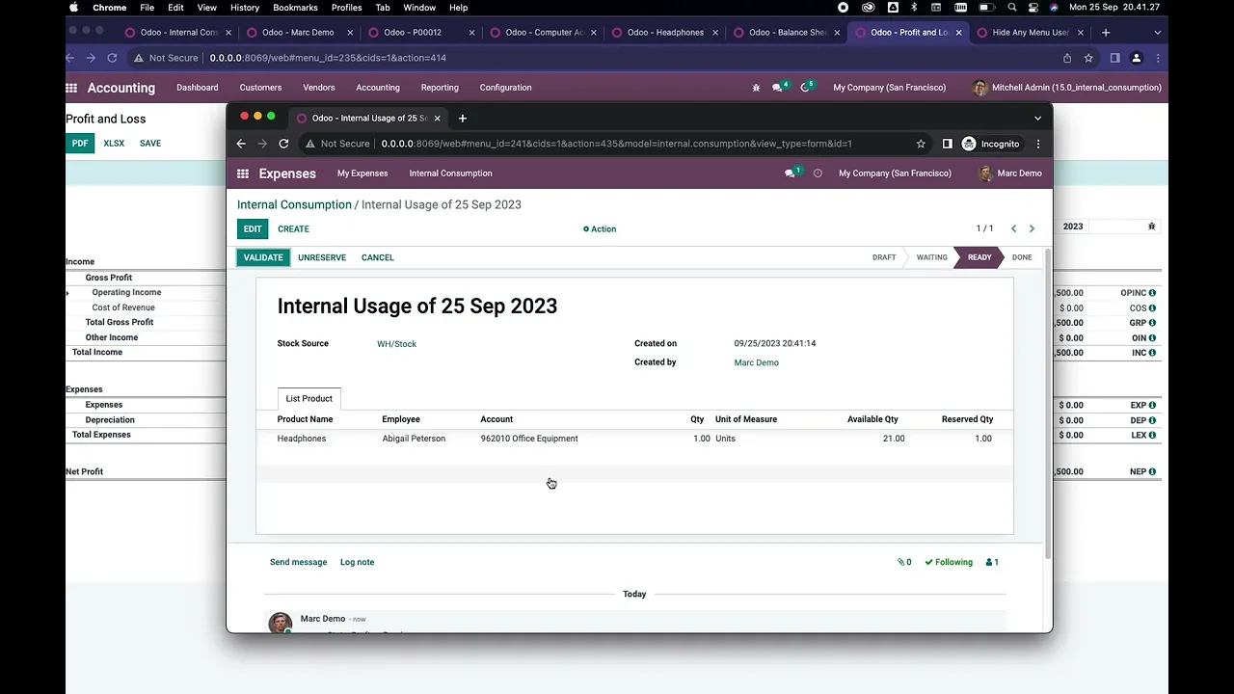Bookmark page star in Incognito window

point(921,144)
